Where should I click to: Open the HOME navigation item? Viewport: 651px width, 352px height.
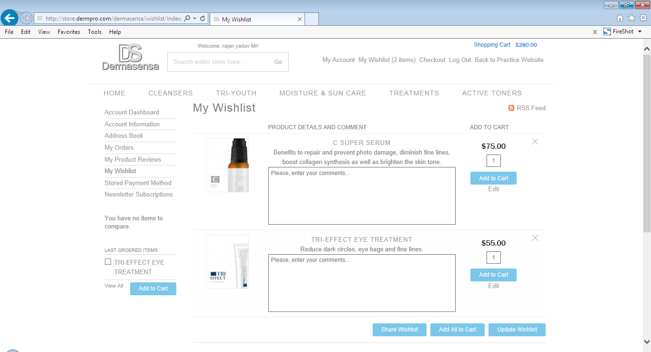click(x=114, y=93)
